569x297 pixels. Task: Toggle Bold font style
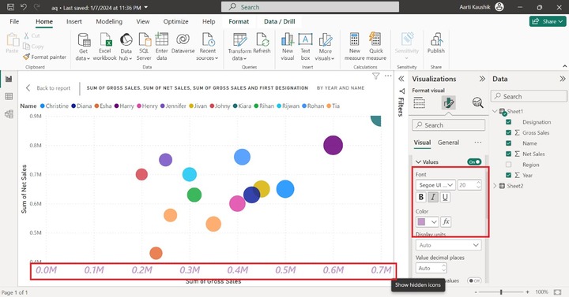pos(421,197)
